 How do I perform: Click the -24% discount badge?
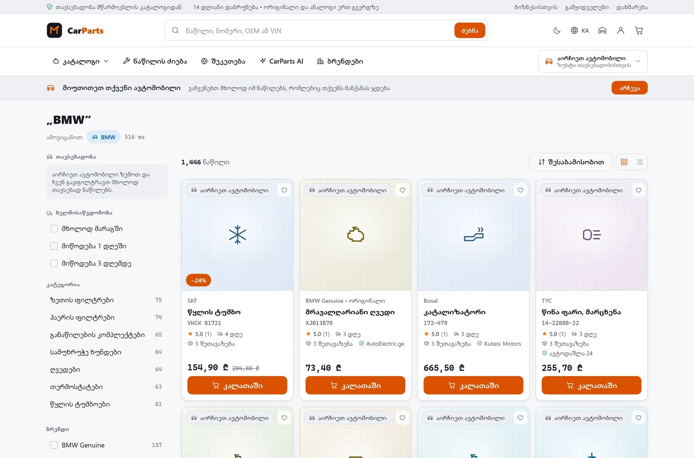tap(198, 280)
